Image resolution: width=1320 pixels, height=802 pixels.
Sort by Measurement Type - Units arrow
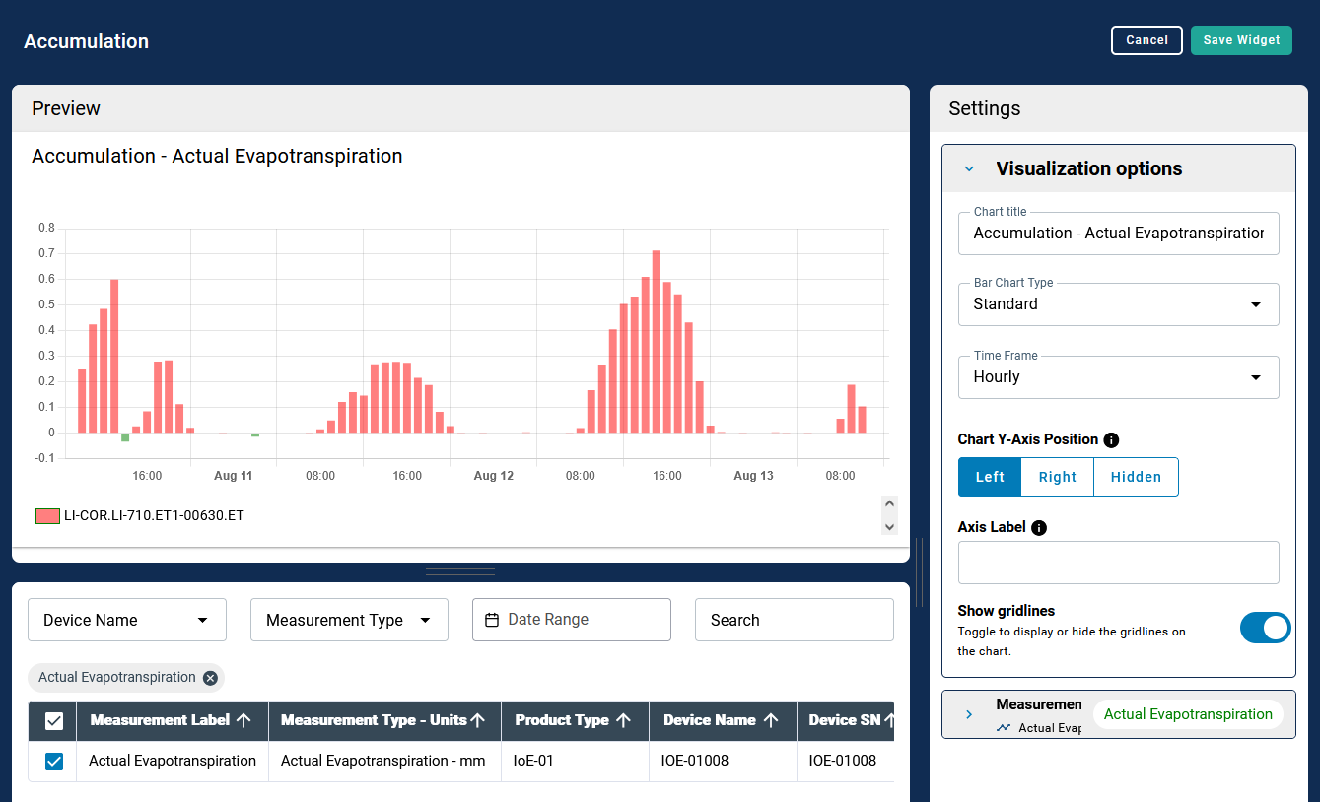(x=478, y=720)
